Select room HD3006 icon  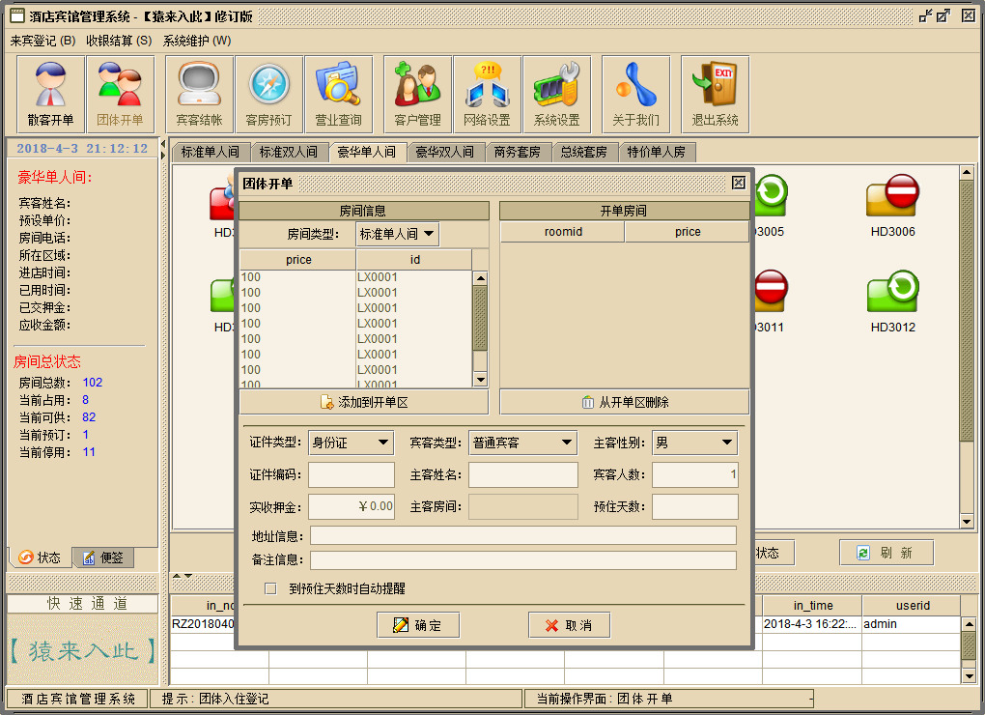click(x=892, y=195)
